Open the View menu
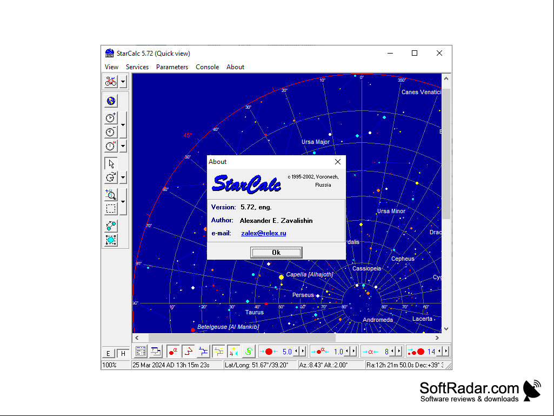This screenshot has width=554, height=416. pyautogui.click(x=111, y=67)
